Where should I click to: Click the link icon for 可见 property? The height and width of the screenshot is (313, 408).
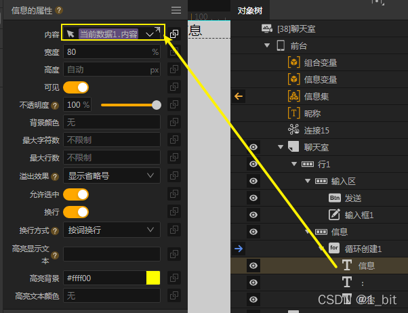click(x=174, y=87)
